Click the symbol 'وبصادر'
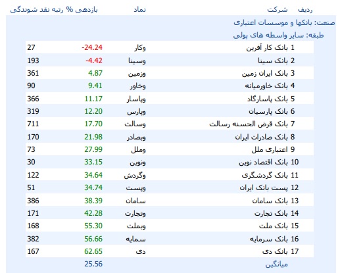The image size is (340, 273). click(136, 137)
